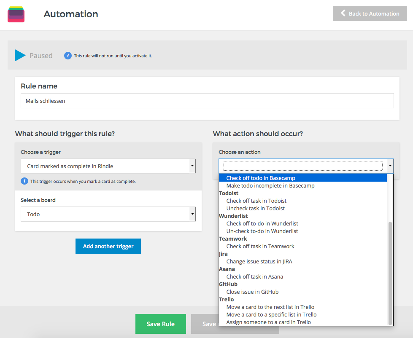
Task: Click the Teamwork group header
Action: coord(233,239)
